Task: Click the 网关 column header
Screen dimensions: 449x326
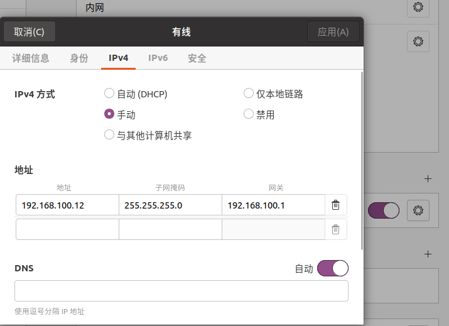Action: (x=276, y=188)
